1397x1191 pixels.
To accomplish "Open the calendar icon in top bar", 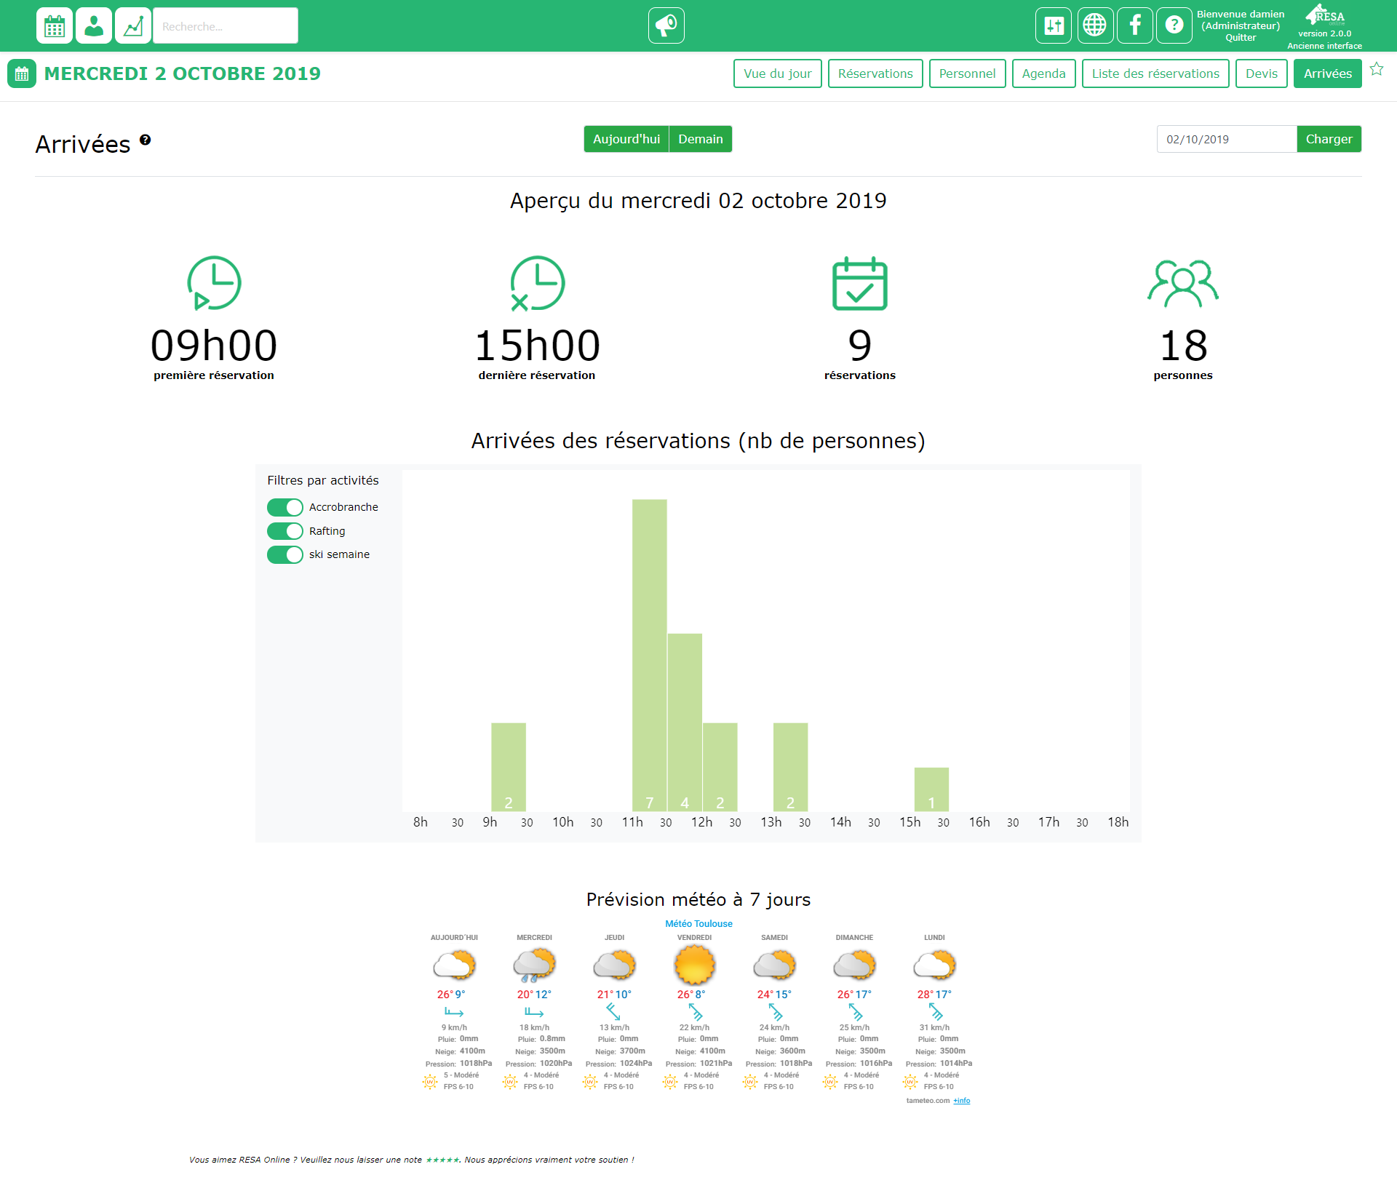I will coord(55,26).
